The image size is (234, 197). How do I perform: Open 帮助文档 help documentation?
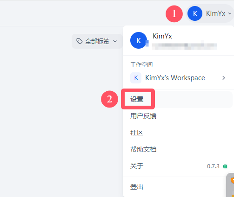point(178,149)
